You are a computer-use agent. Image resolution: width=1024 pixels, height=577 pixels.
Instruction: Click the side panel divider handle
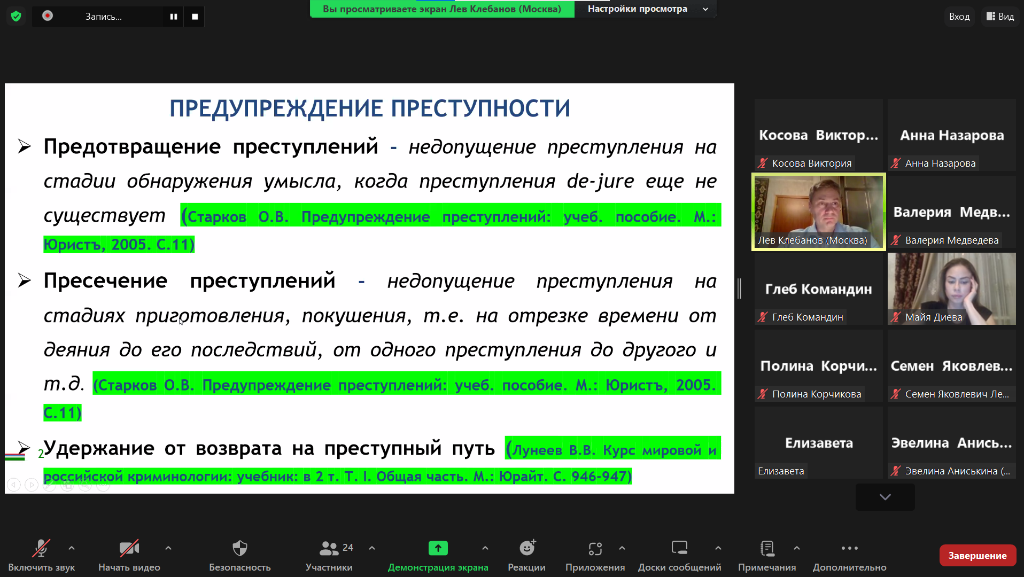tap(740, 288)
